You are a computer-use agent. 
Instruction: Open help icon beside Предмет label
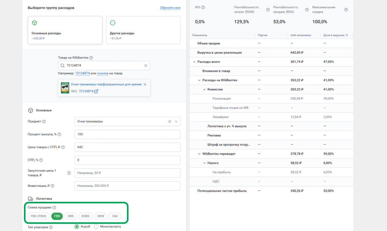click(x=44, y=121)
